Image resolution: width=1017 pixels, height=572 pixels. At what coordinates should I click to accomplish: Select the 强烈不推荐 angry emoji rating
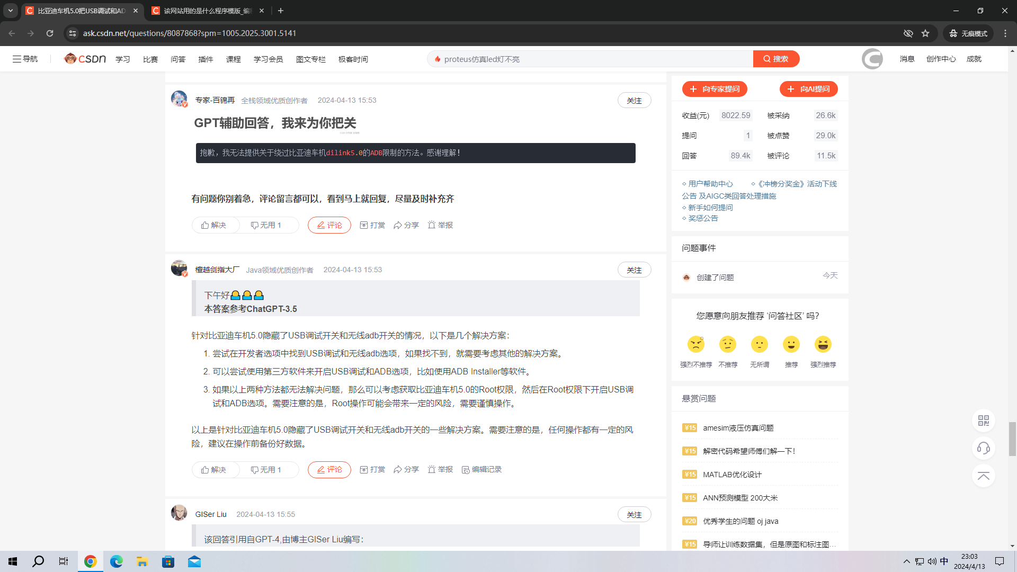696,344
